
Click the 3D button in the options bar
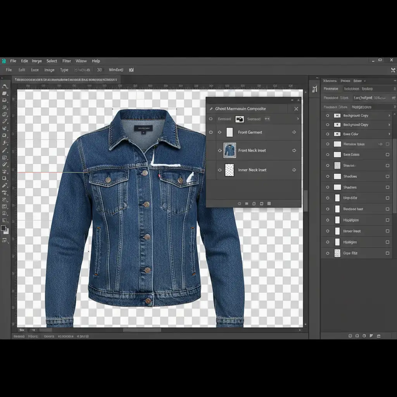pos(99,70)
